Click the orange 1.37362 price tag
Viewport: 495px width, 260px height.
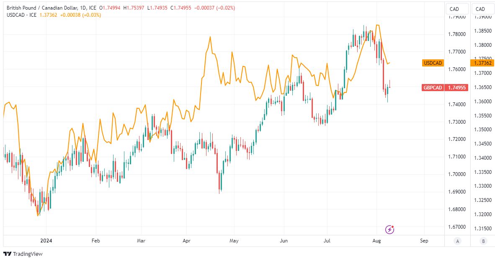click(x=482, y=63)
